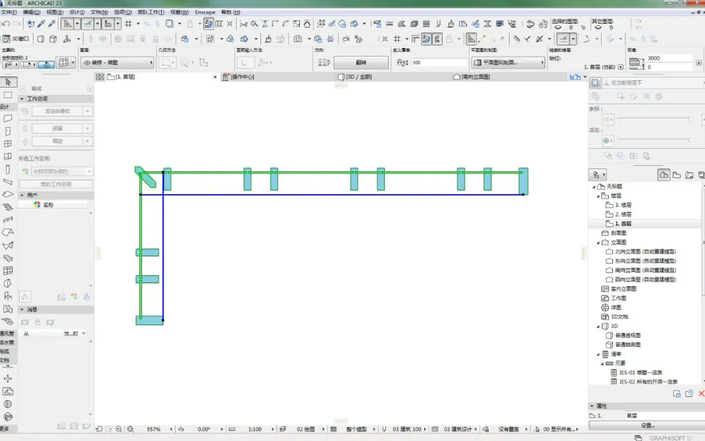Open the 3D window button
The width and height of the screenshot is (705, 441).
pos(16,39)
